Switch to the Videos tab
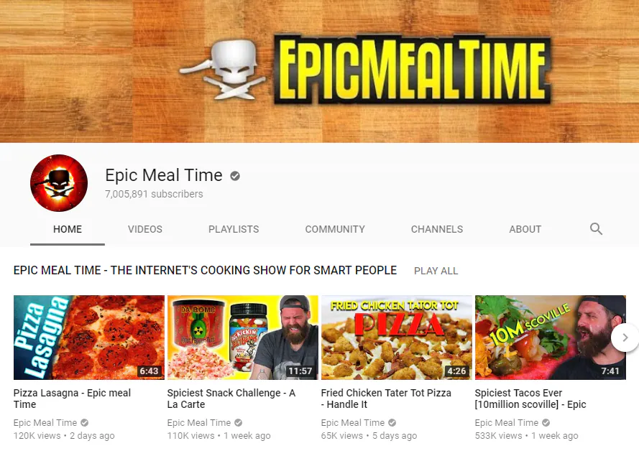Image resolution: width=639 pixels, height=451 pixels. tap(144, 229)
